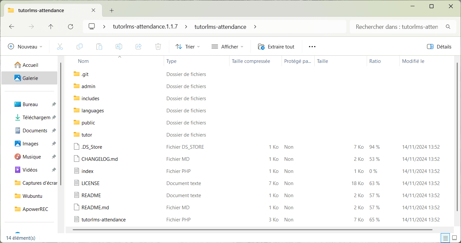
Task: Click the pin icon next to Documents
Action: (x=54, y=131)
